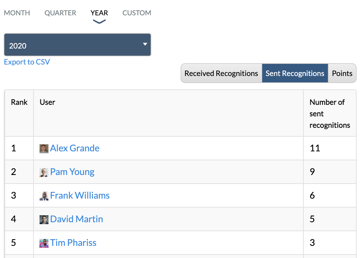Open the 2020 year selector

(x=77, y=45)
